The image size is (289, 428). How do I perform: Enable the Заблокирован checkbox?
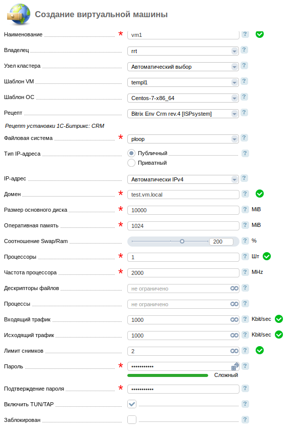[132, 419]
